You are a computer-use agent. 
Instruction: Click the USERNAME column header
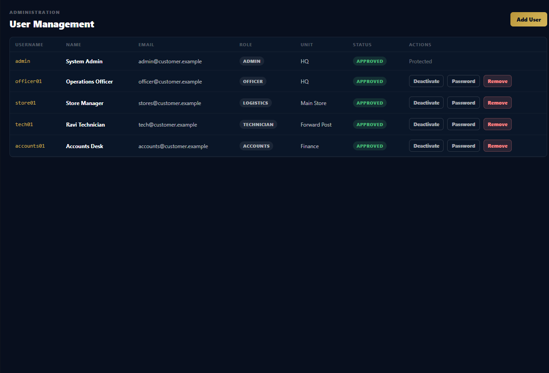[29, 44]
